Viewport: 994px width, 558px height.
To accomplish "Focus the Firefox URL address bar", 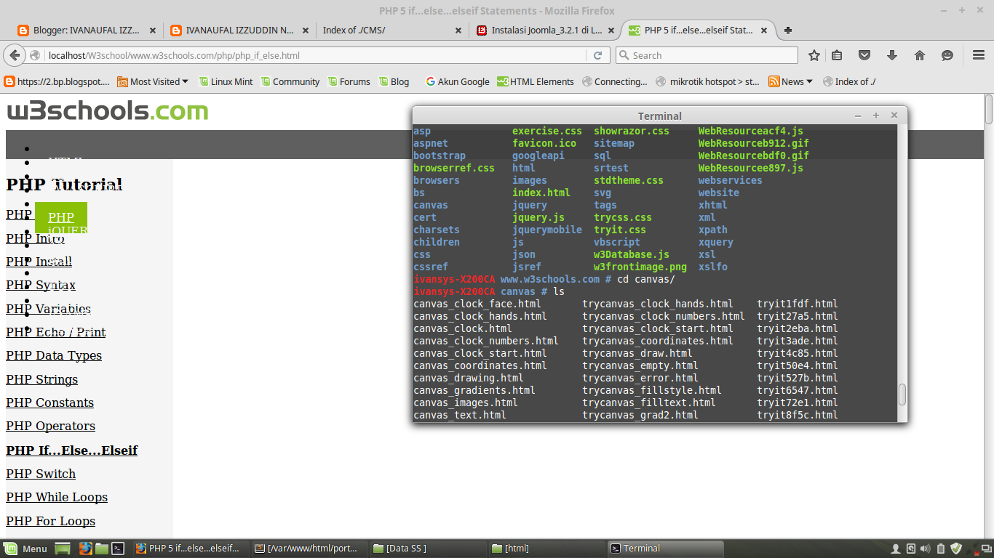I will pyautogui.click(x=317, y=55).
